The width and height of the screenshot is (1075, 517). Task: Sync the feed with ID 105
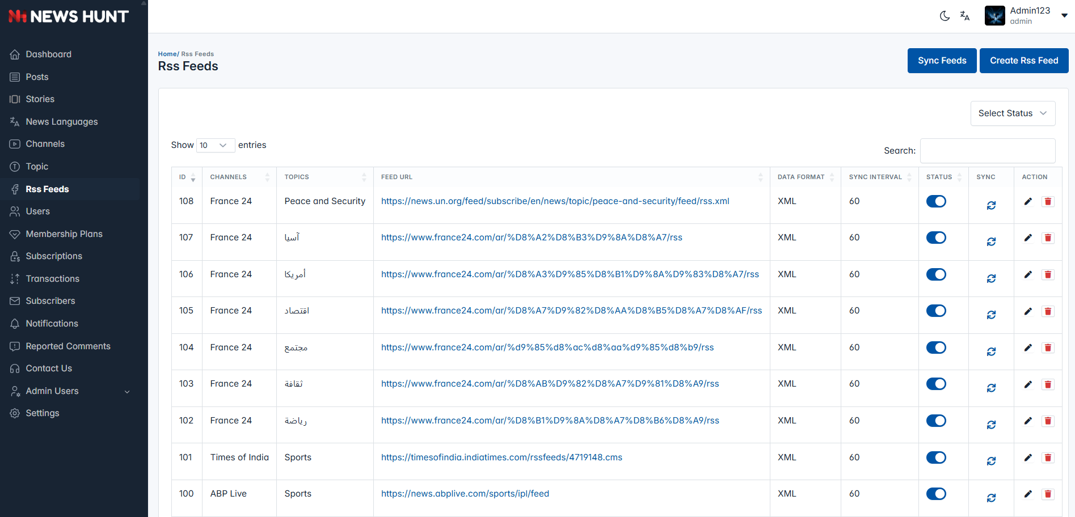click(991, 315)
